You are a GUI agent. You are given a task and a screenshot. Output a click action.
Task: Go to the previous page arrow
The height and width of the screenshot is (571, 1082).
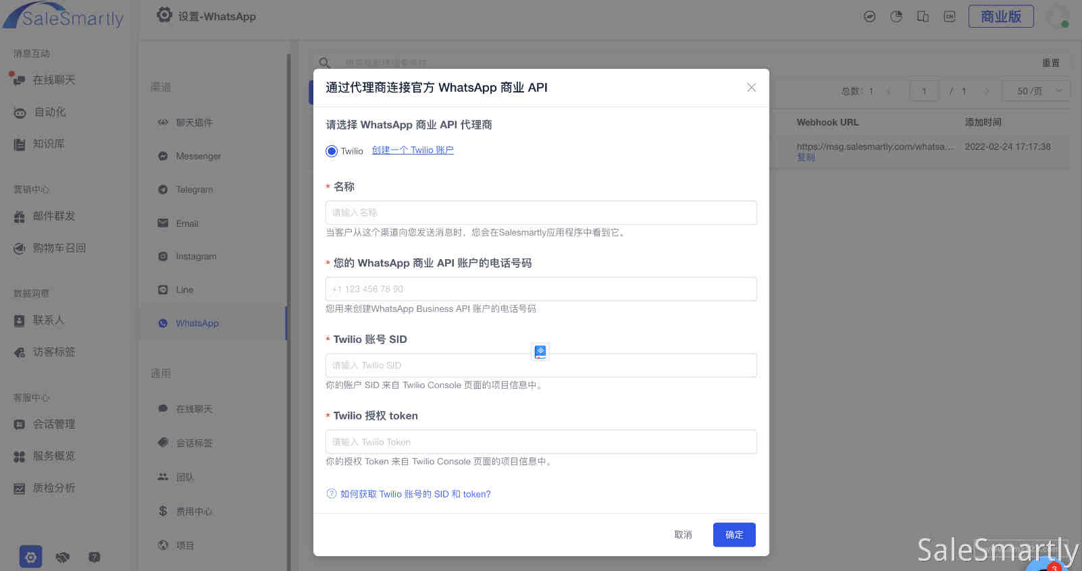pos(888,91)
